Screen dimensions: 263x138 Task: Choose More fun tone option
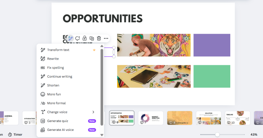point(68,94)
